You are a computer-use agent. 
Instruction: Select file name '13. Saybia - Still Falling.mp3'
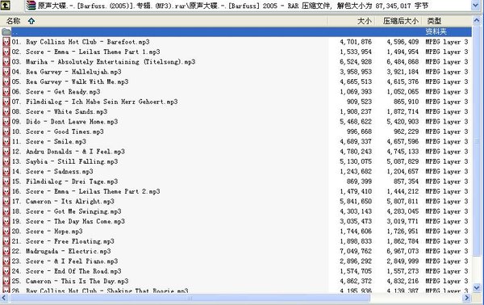(65, 161)
